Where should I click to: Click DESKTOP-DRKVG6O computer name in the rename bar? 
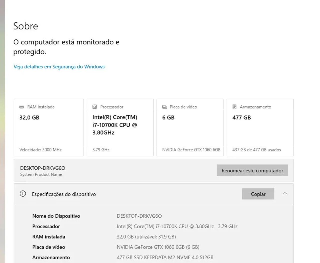(42, 168)
